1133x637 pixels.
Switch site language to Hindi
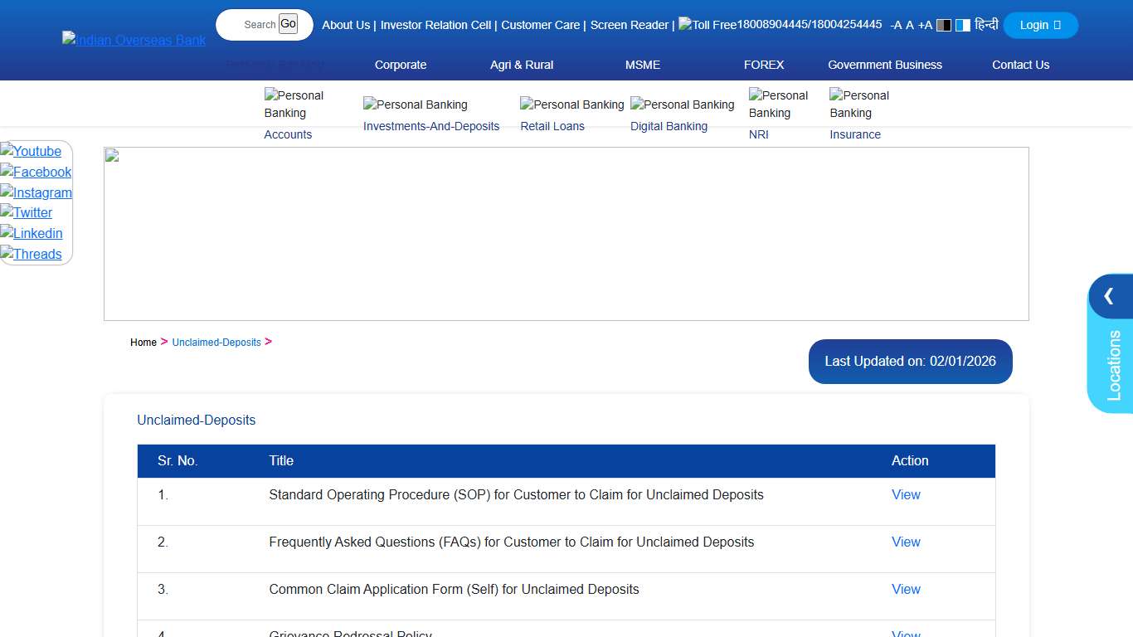pos(986,25)
